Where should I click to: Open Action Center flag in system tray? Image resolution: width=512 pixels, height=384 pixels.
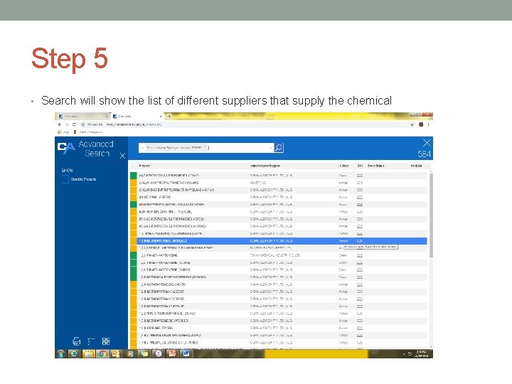tap(410, 353)
